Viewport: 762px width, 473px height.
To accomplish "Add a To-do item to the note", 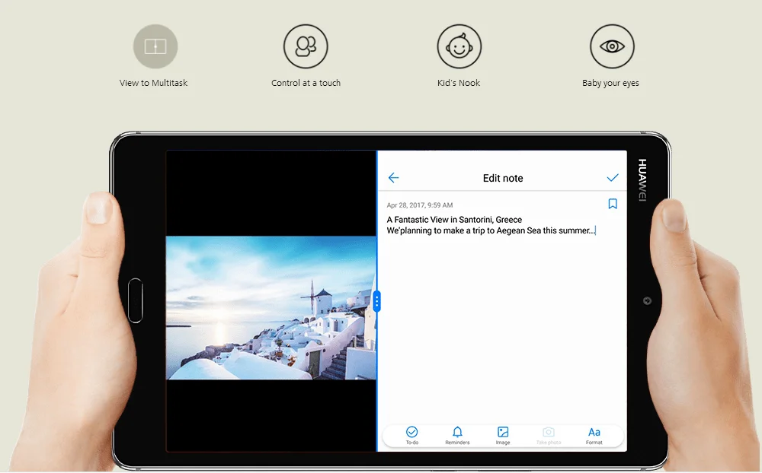I will 412,435.
